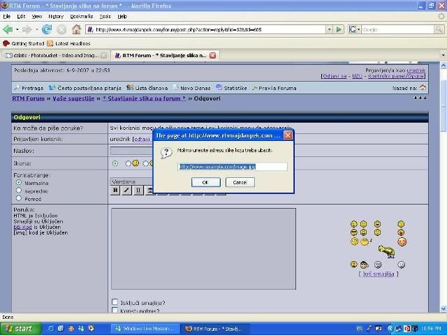Expand the address bar URL history dropdown
Screen dimensions: 447x335
click(329, 29)
